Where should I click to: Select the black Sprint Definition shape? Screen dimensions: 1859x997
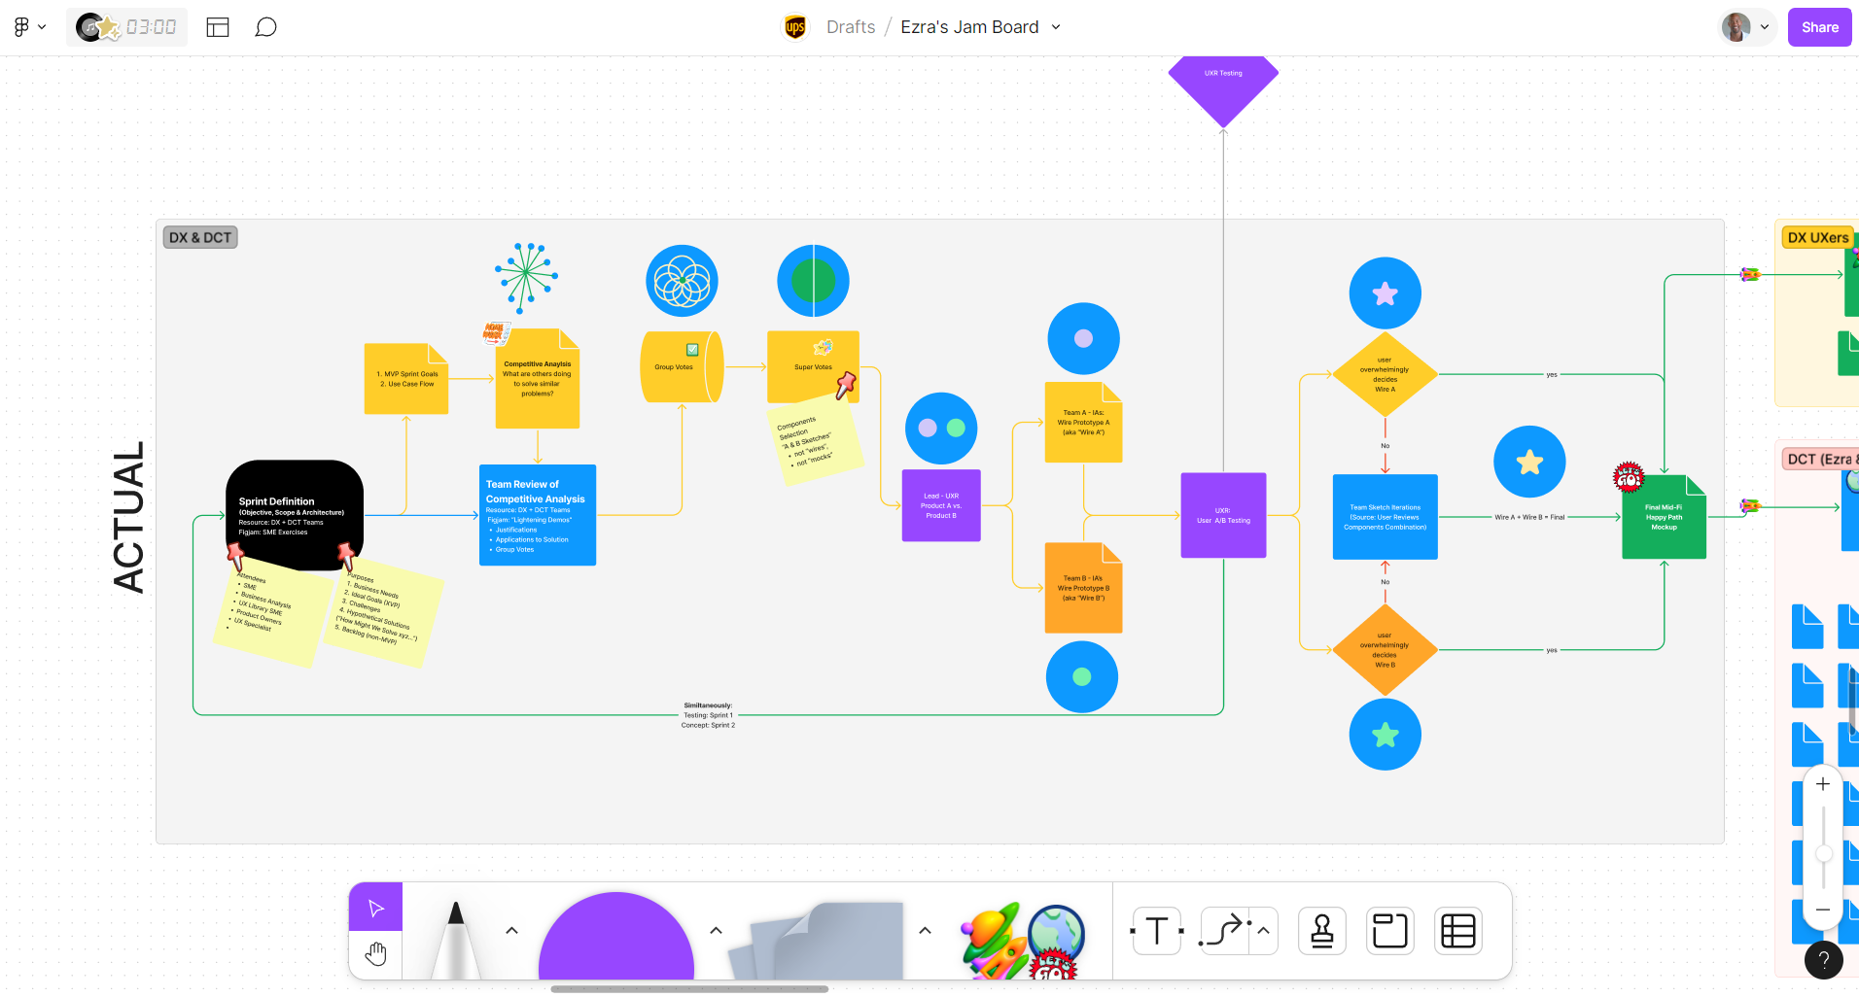(295, 515)
